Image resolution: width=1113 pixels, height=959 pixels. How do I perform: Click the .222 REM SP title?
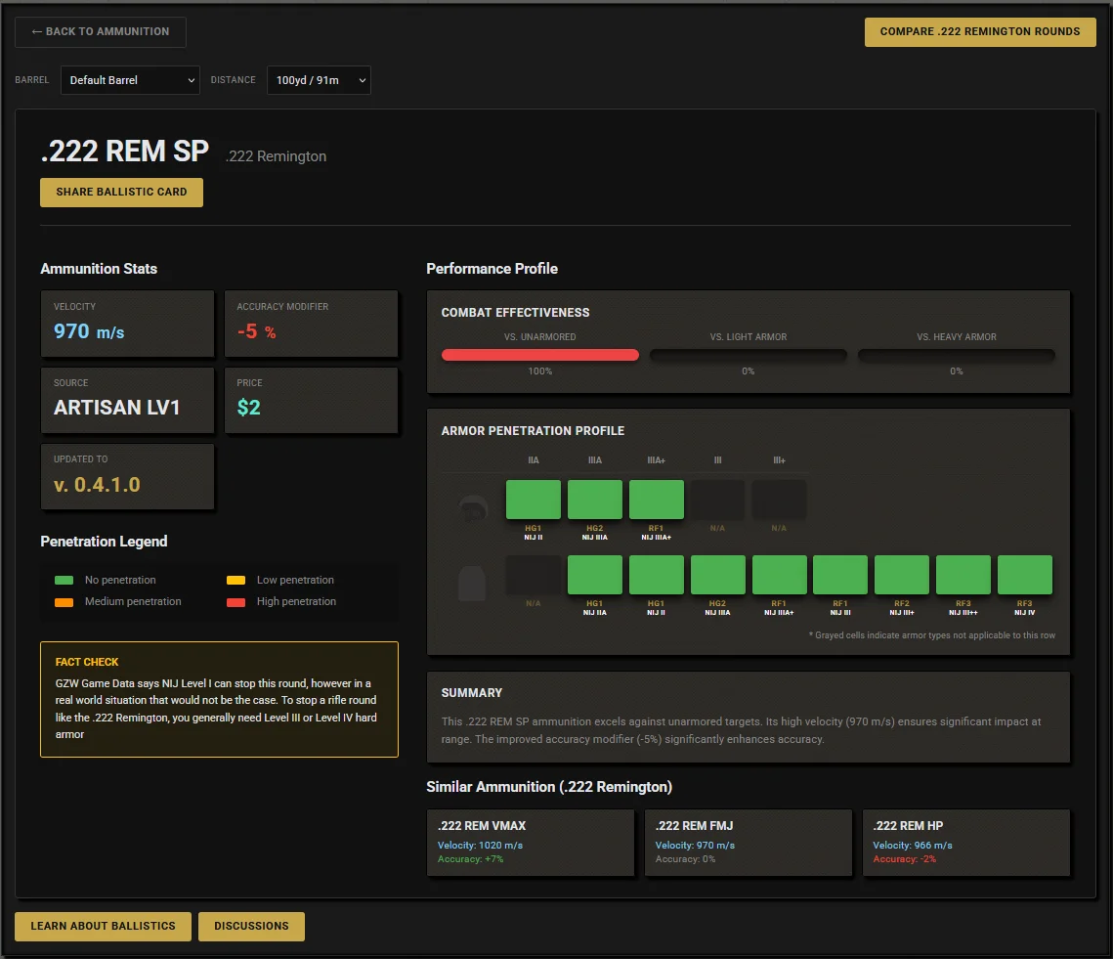coord(125,152)
